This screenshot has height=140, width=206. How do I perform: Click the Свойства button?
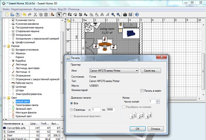[x=151, y=71]
